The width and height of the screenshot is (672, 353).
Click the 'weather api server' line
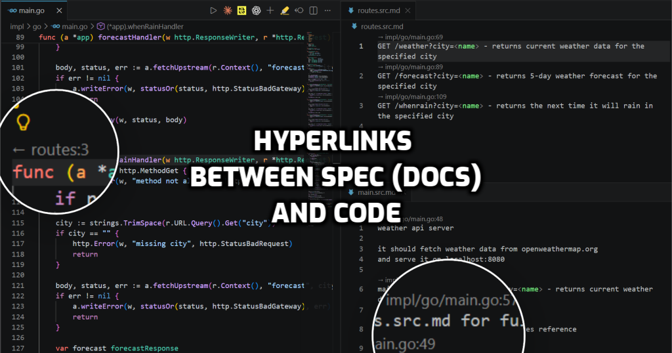[415, 228]
